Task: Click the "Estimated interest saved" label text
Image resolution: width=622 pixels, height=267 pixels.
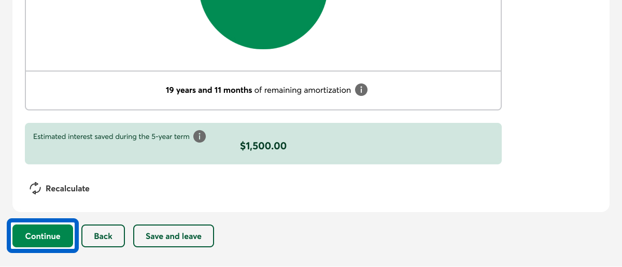Action: coord(83,137)
